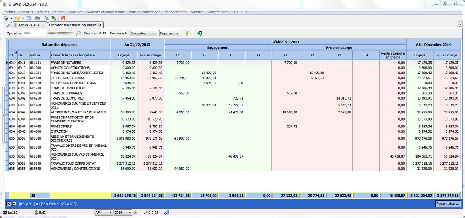This screenshot has height=218, width=465.
Task: Click the SifoW application icon in title bar
Action: pyautogui.click(x=5, y=4)
